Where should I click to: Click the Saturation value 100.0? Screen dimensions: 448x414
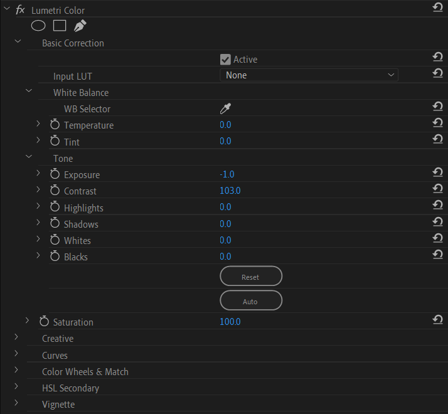(230, 322)
